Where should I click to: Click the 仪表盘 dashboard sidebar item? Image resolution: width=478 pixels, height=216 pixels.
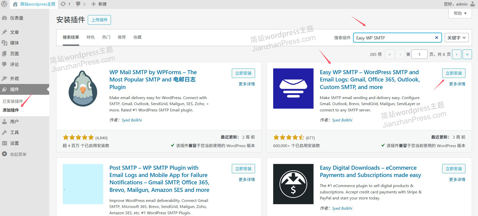click(16, 18)
